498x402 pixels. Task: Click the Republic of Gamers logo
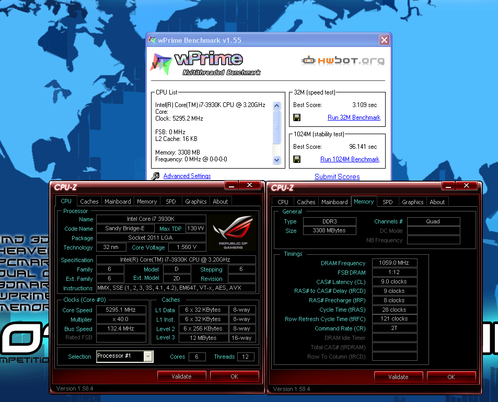pos(234,232)
